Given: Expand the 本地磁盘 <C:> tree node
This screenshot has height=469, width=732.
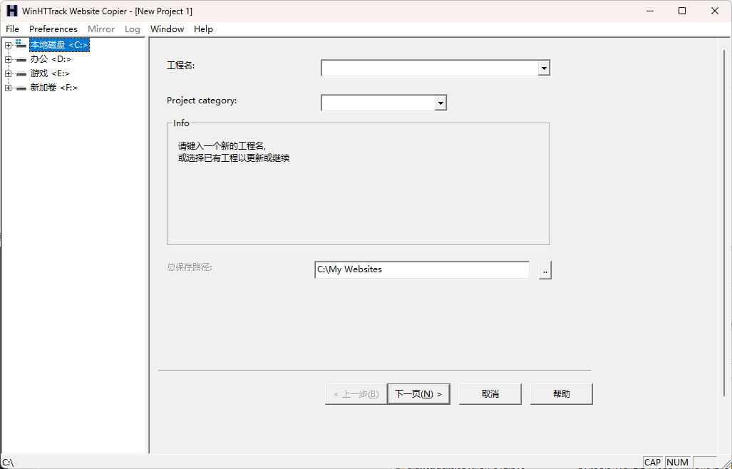Looking at the screenshot, I should coord(8,46).
